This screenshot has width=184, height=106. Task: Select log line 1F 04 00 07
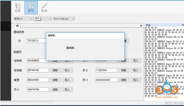pyautogui.click(x=151, y=50)
